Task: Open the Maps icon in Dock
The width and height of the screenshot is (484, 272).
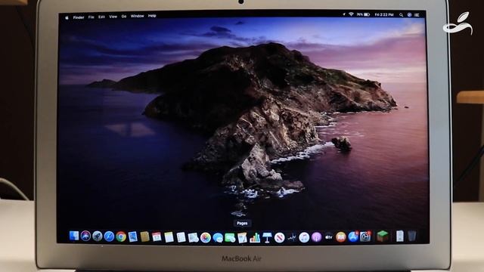Action: (194, 237)
